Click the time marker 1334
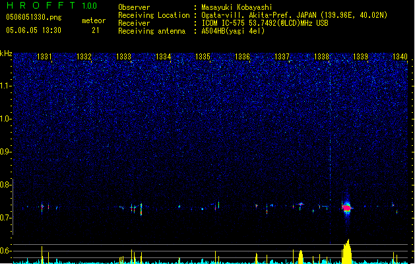The image size is (415, 264). point(164,57)
